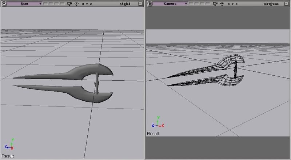Screen dimensions: 291x160
Task: Toggle X axis button in User viewport
Action: coord(83,4)
